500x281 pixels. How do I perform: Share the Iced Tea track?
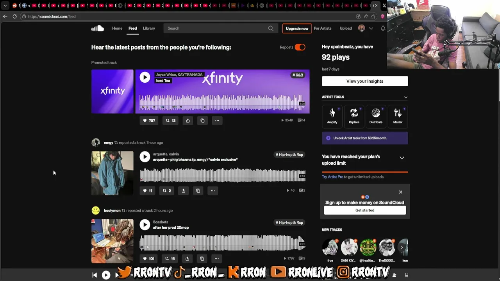coord(188,121)
